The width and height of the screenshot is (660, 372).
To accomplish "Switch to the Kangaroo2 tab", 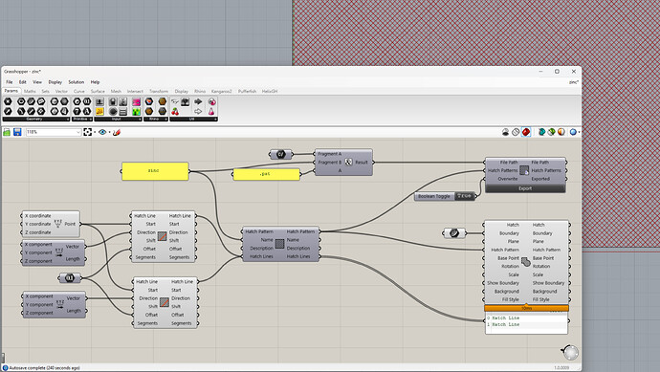I will 221,91.
